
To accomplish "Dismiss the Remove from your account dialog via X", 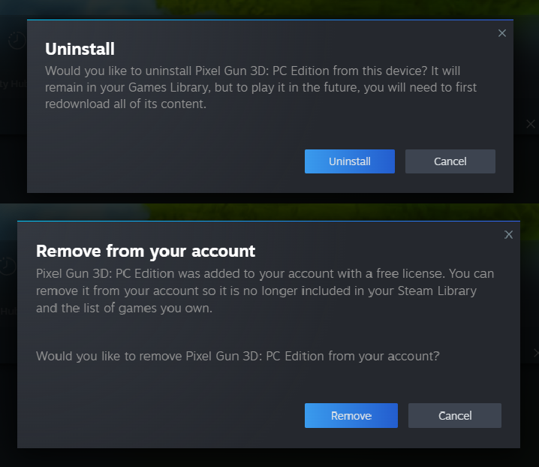I will [508, 235].
